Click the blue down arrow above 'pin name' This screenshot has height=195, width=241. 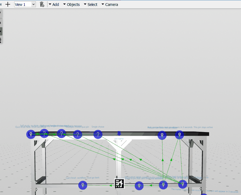[x=119, y=133]
